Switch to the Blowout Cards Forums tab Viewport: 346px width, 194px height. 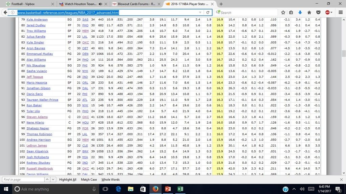point(135,4)
